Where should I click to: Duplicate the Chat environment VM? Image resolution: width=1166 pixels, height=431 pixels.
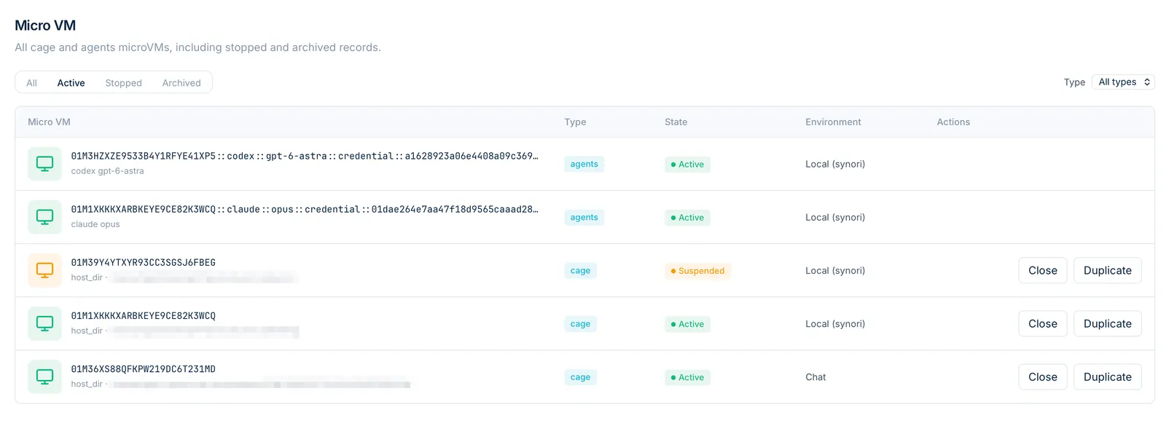[1107, 376]
